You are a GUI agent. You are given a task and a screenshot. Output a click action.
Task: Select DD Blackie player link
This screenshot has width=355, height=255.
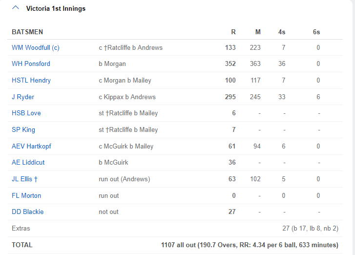28,212
